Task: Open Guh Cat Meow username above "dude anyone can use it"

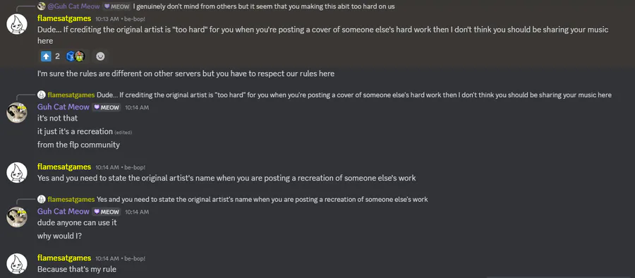Action: 64,212
